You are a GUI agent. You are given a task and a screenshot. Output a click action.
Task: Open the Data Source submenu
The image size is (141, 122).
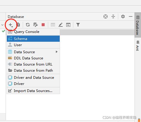click(33, 52)
